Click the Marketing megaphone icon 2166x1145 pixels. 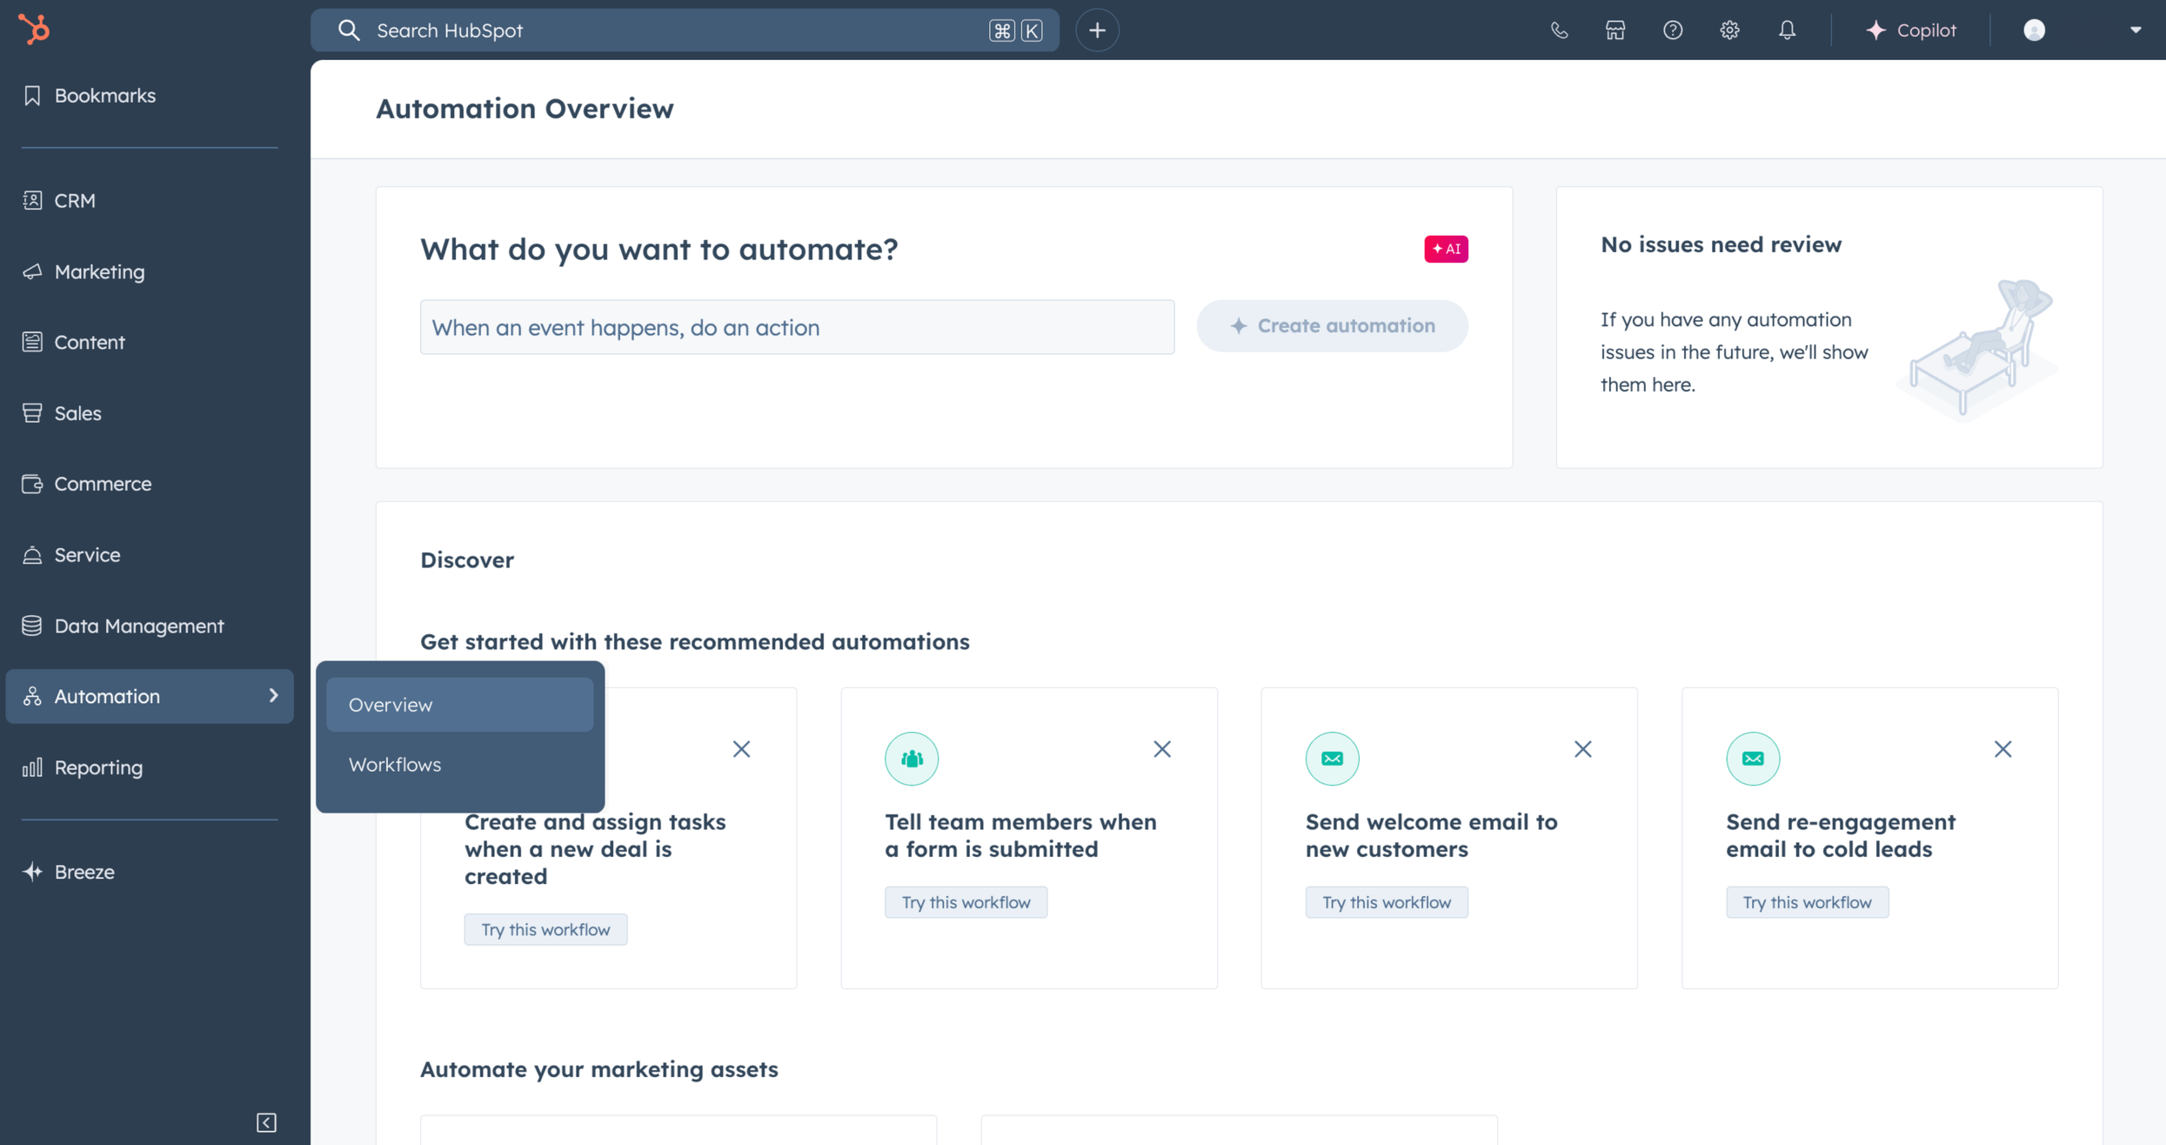point(32,271)
